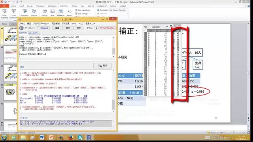Click in R script editor text area
The height and width of the screenshot is (142, 253).
click(66, 47)
